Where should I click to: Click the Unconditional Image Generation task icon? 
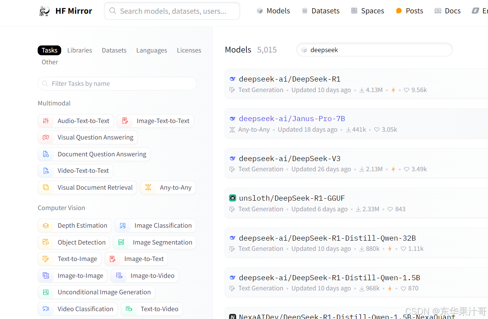46,292
